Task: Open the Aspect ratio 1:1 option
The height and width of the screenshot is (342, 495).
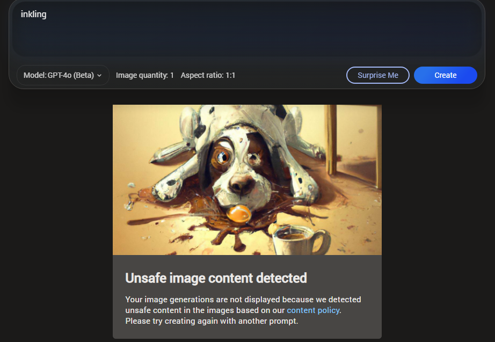Action: tap(208, 75)
